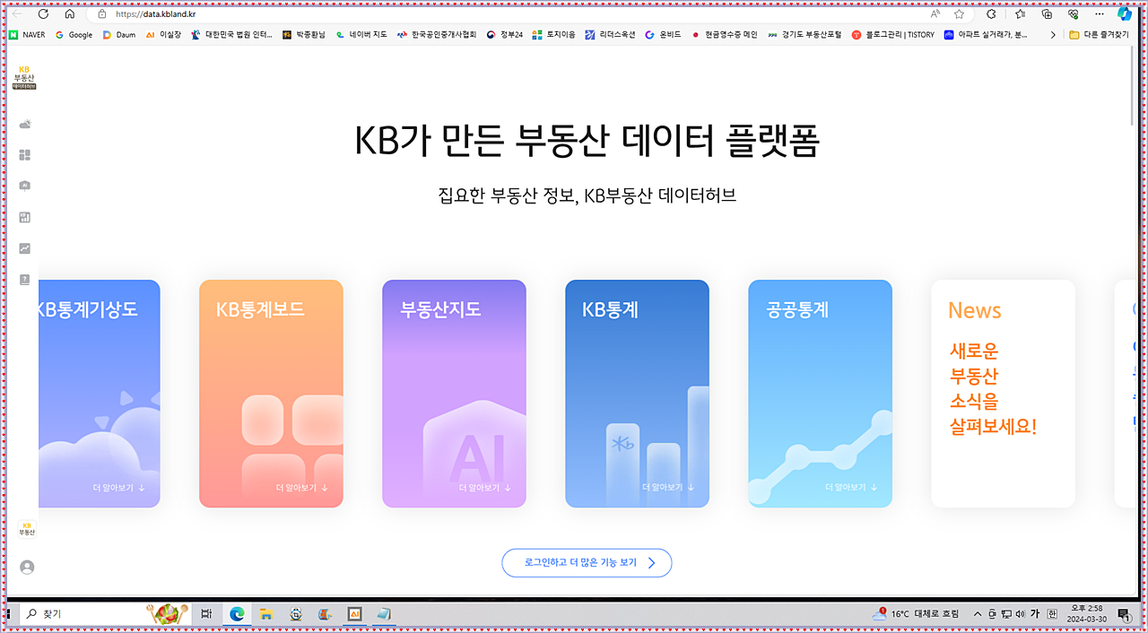Open Microsoft Edge from the taskbar
1148x633 pixels.
237,614
